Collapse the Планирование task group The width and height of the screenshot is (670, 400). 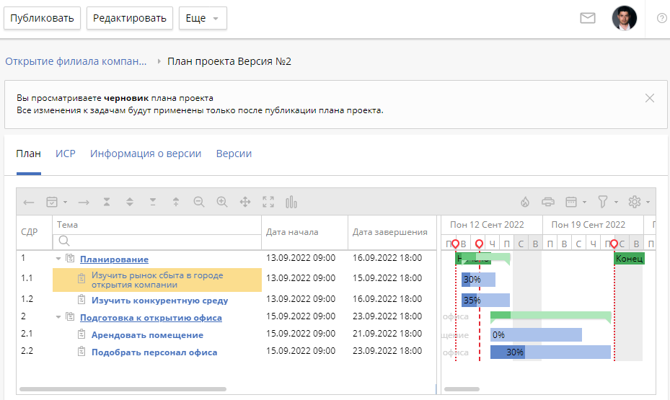click(58, 259)
